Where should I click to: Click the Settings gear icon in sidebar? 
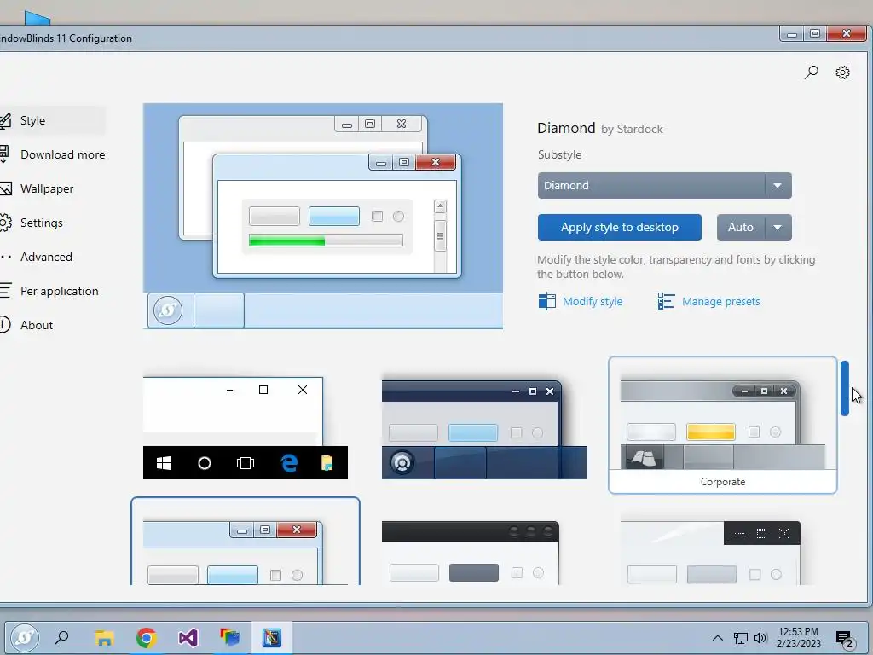(x=5, y=223)
